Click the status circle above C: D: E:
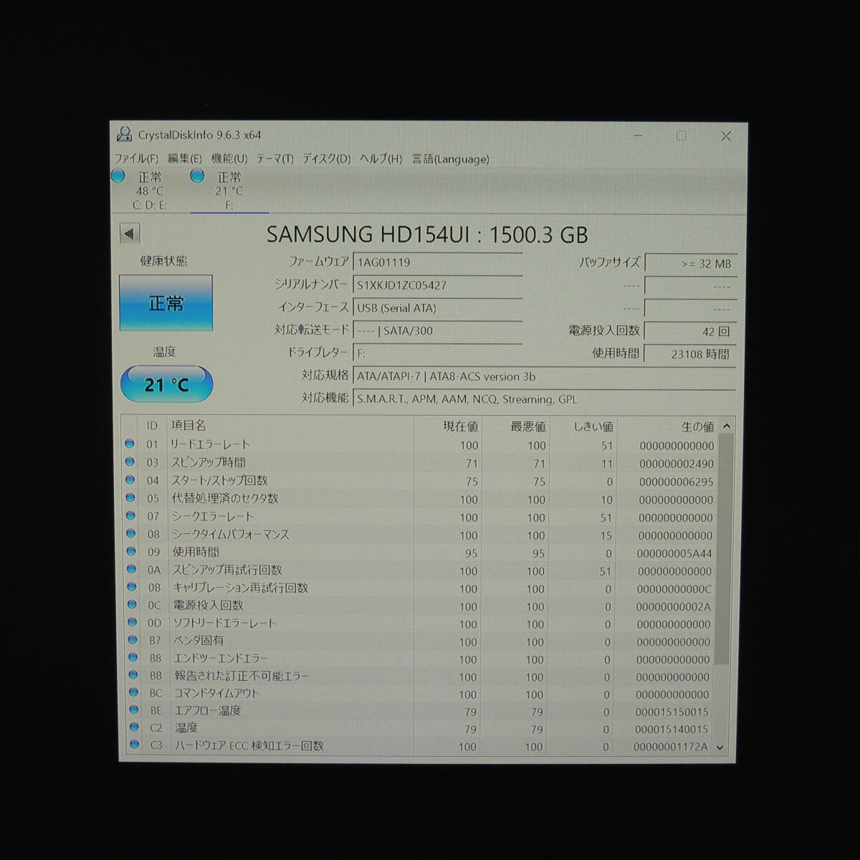The height and width of the screenshot is (860, 860). (x=119, y=176)
